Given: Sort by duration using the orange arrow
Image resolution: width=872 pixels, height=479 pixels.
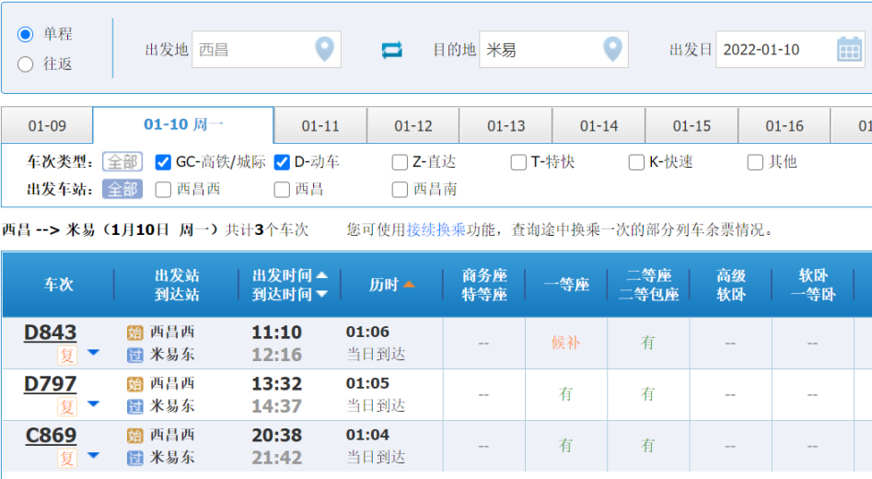Looking at the screenshot, I should coord(409,285).
